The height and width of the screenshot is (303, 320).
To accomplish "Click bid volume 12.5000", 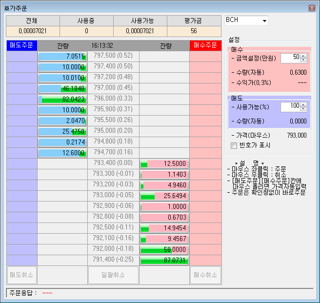I will coord(164,164).
